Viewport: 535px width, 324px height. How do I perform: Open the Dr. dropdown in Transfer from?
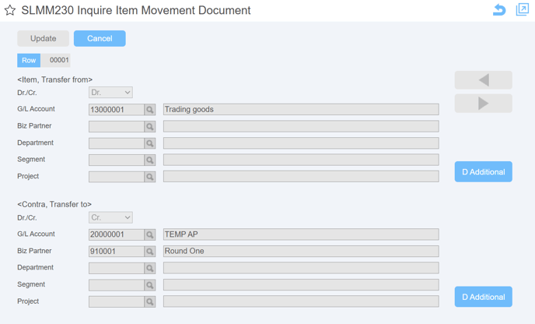click(x=110, y=92)
